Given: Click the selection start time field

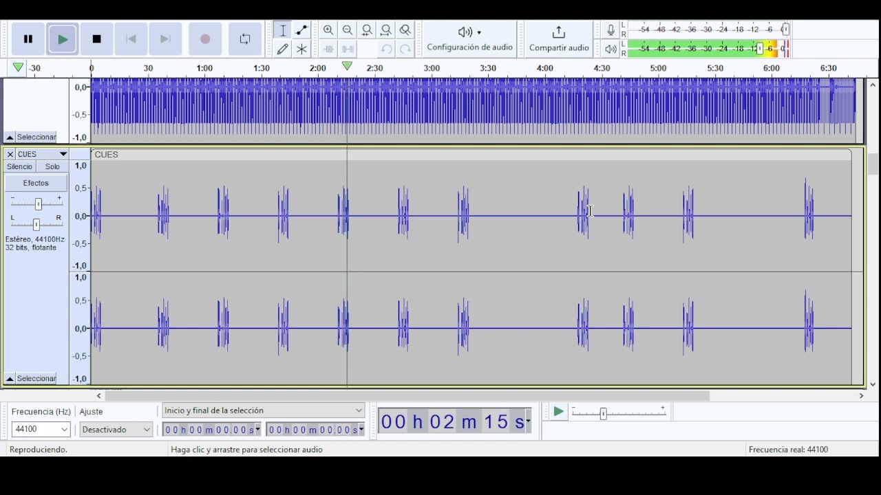Looking at the screenshot, I should [x=209, y=430].
